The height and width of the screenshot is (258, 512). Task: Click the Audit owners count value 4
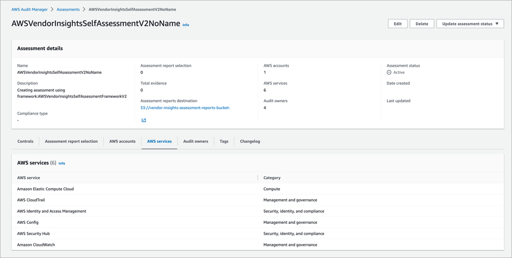(x=265, y=108)
